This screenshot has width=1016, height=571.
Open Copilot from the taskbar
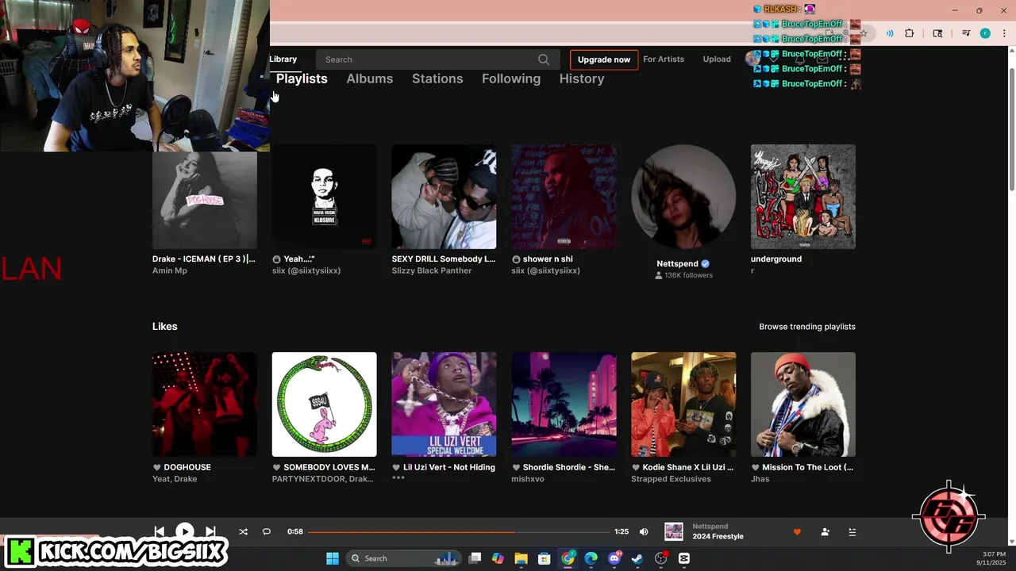(x=498, y=558)
